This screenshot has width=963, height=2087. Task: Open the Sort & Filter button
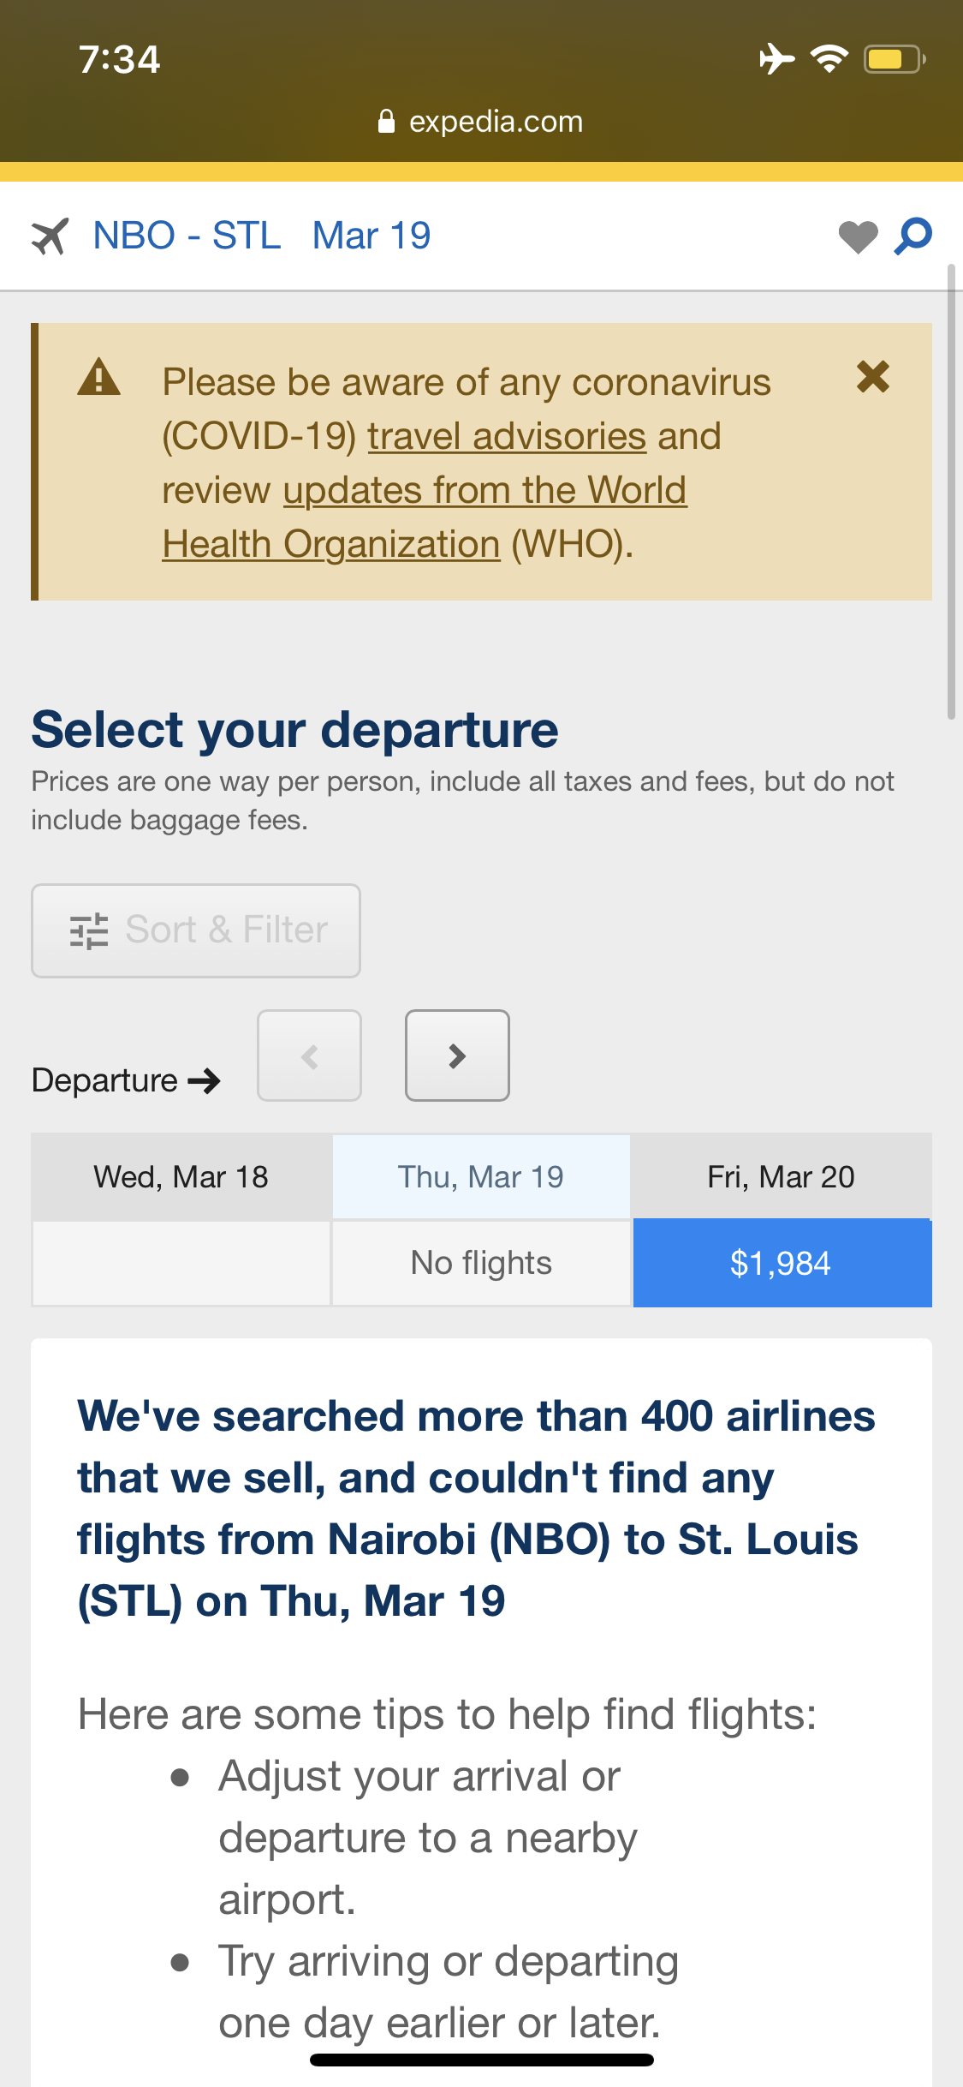point(196,930)
